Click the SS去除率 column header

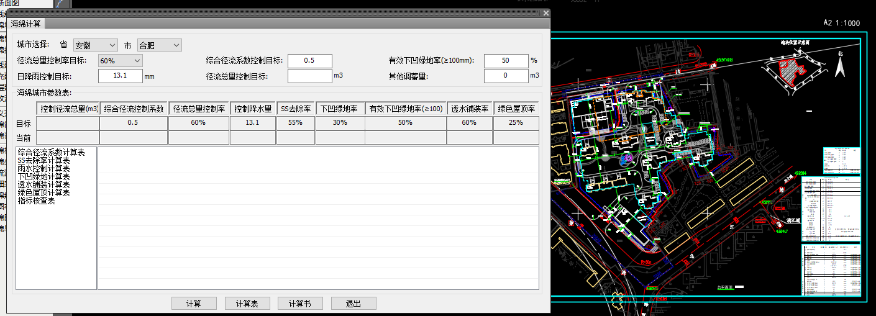(296, 109)
